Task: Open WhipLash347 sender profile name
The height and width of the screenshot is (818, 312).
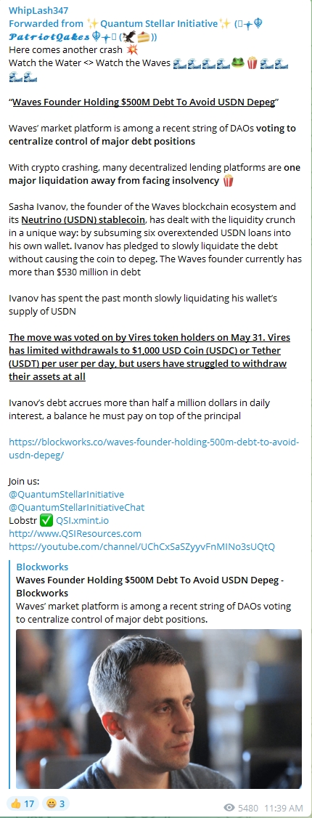Action: click(x=38, y=10)
